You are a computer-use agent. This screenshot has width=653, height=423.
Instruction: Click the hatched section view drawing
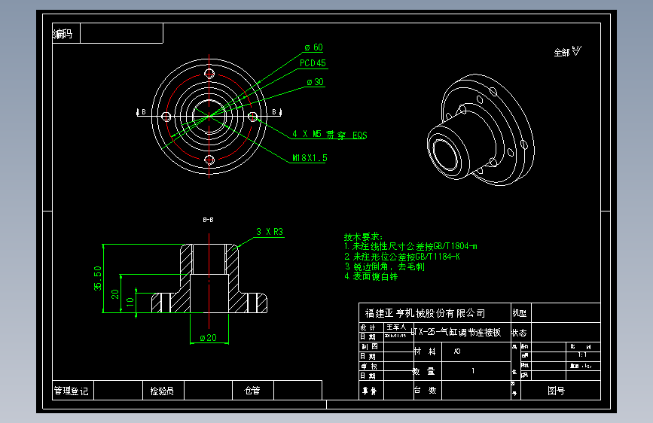pyautogui.click(x=209, y=278)
